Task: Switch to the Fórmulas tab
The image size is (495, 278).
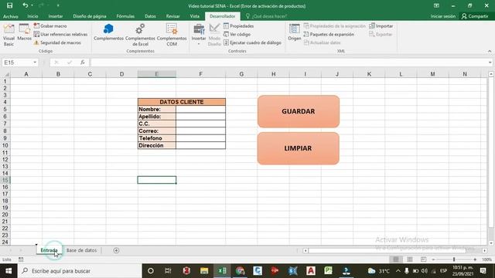Action: [125, 16]
